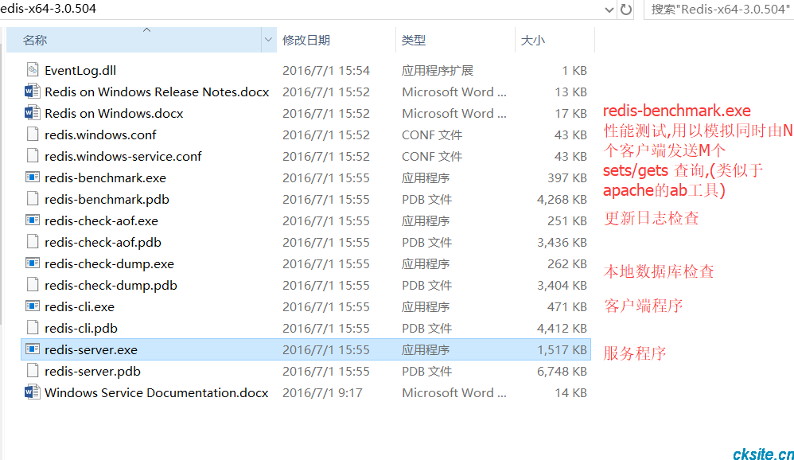This screenshot has height=460, width=794.
Task: Click the PDB 文件 type of redis-cli.pdb
Action: pos(427,328)
